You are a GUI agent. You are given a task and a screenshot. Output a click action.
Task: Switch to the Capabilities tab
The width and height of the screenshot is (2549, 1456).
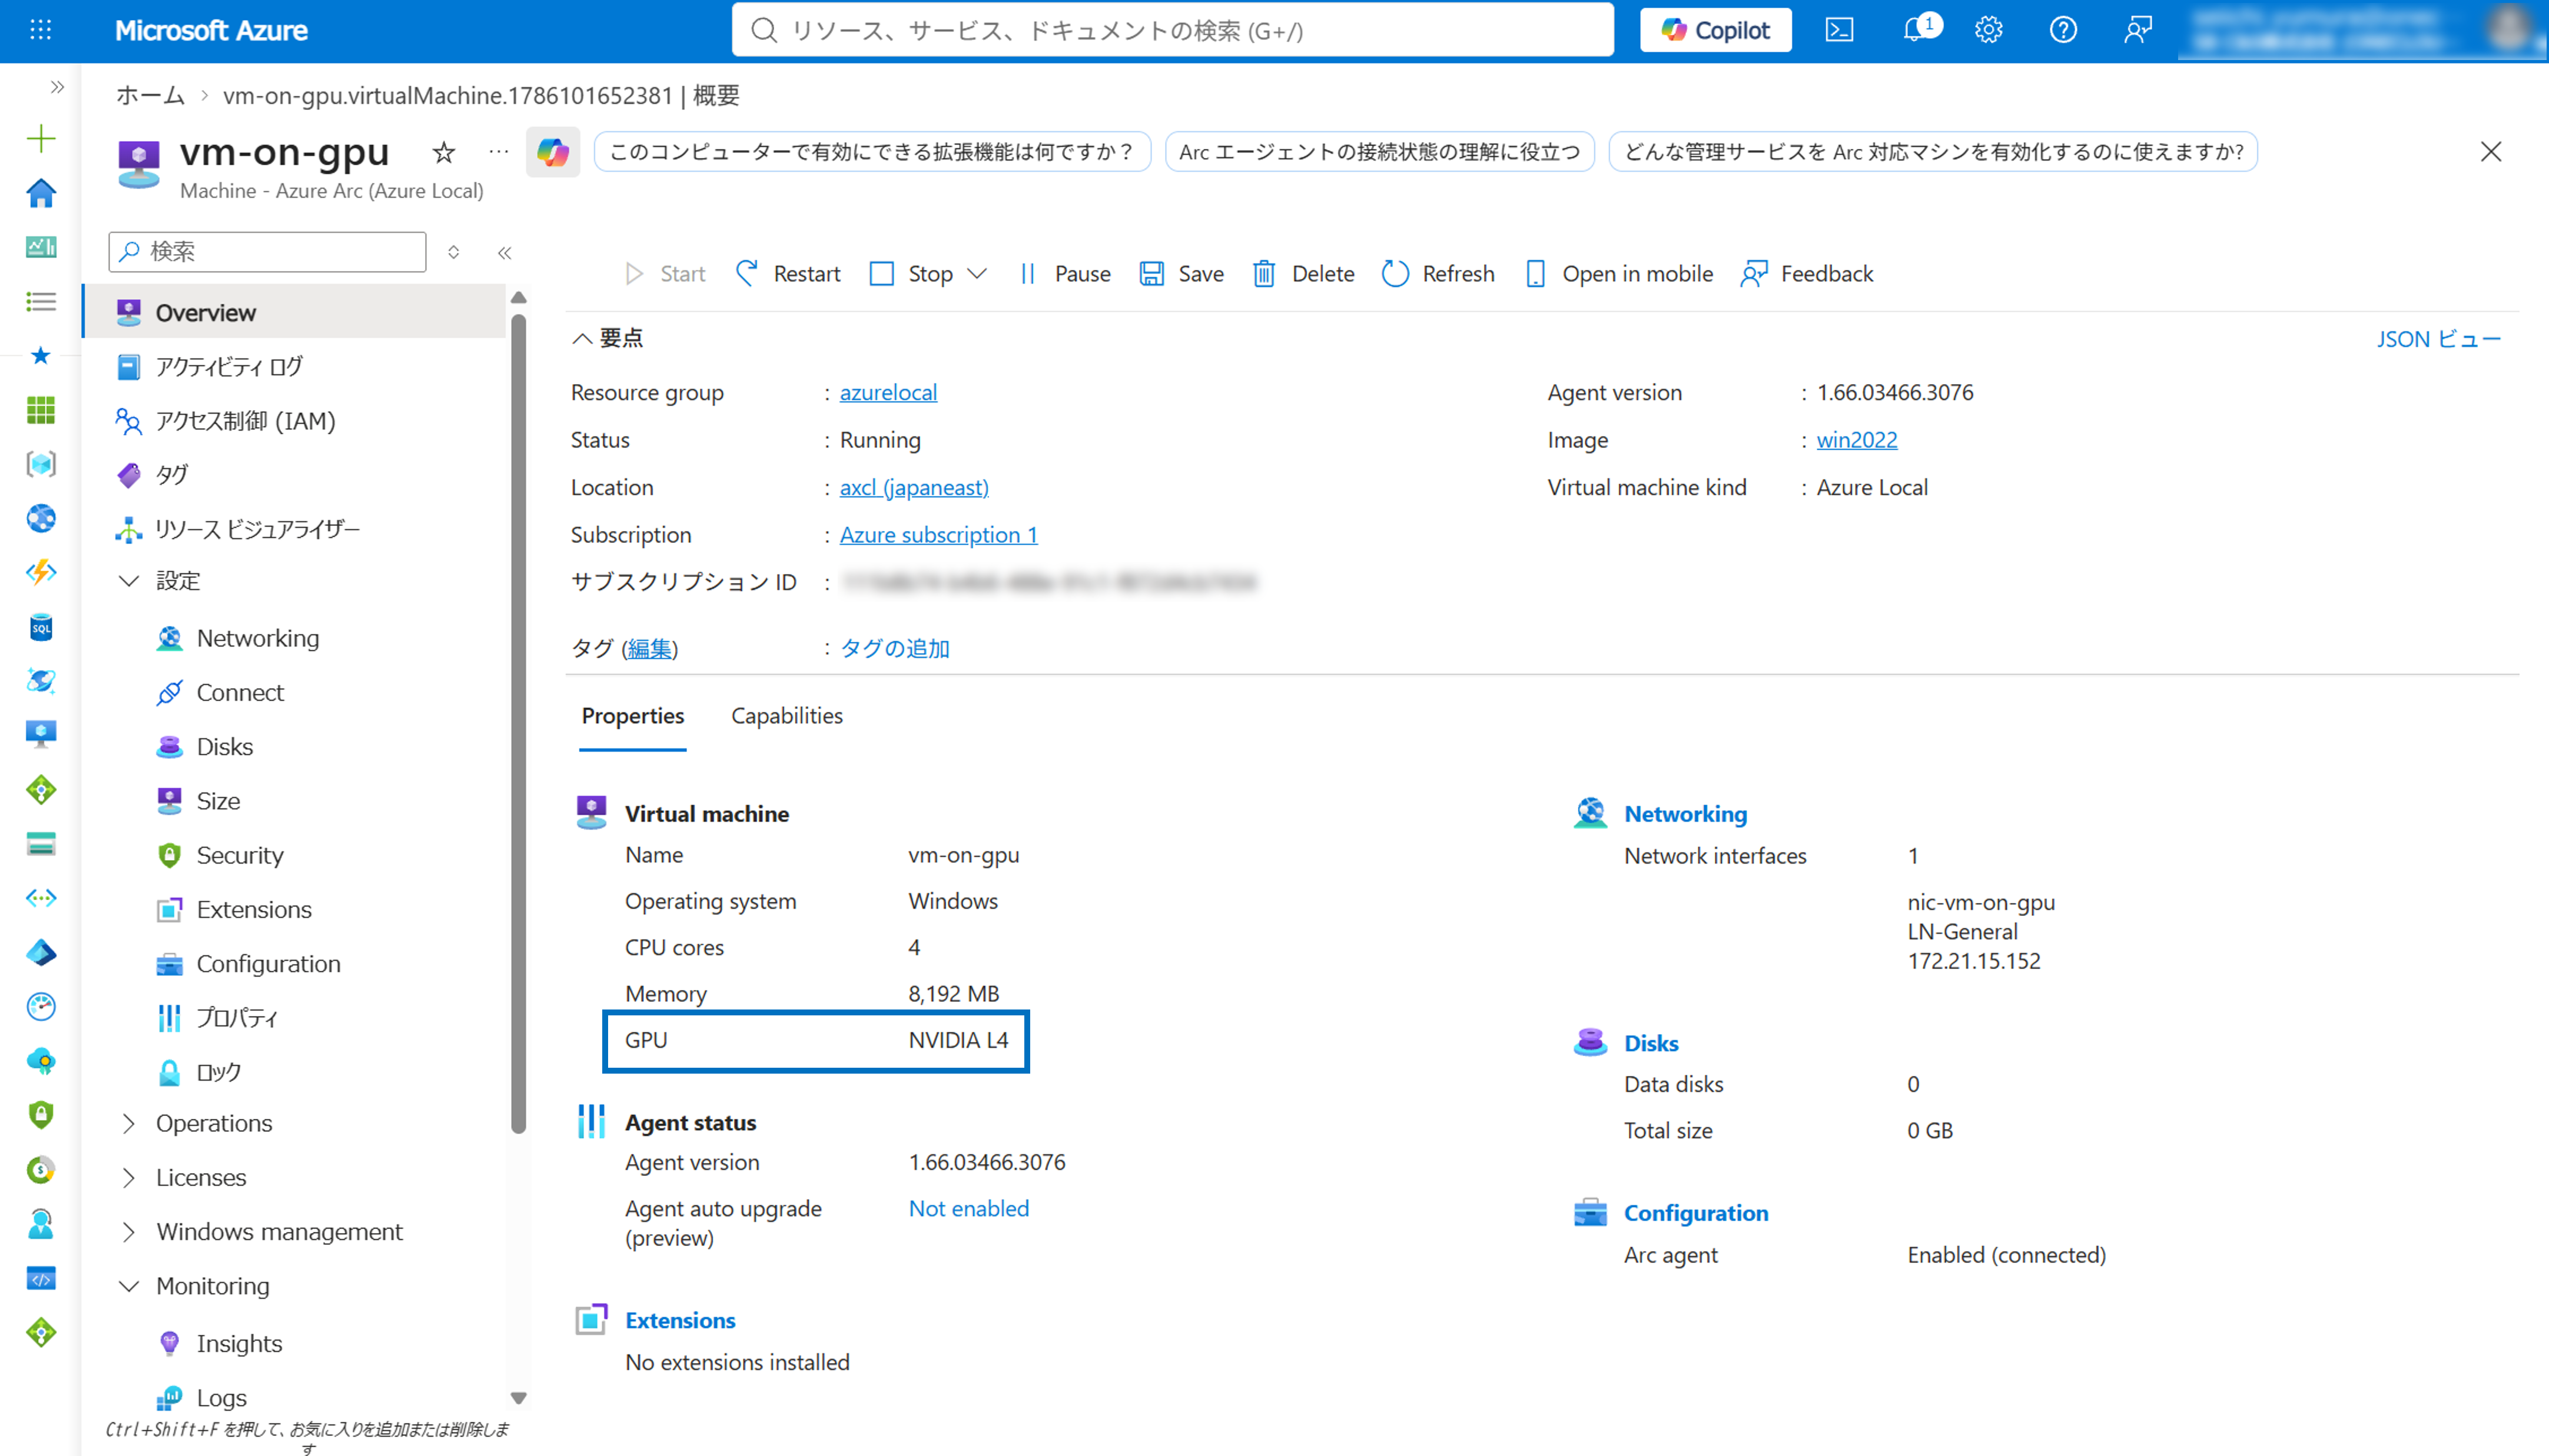tap(786, 715)
